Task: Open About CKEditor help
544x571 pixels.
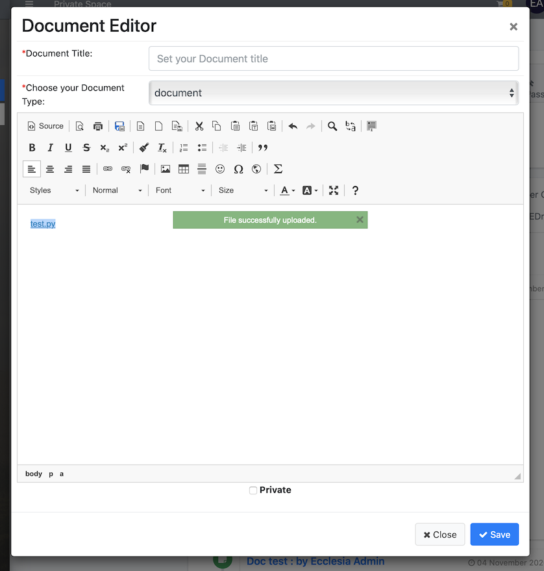Action: click(355, 190)
